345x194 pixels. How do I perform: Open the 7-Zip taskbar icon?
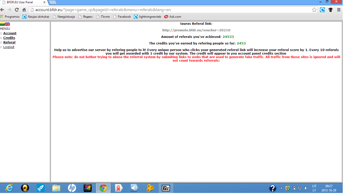tap(166, 188)
